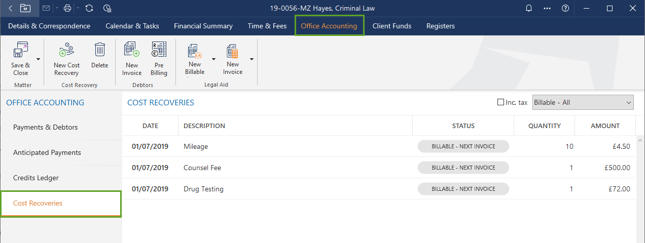Image resolution: width=645 pixels, height=243 pixels.
Task: Create a New Invoice under Debtors
Action: point(132,50)
